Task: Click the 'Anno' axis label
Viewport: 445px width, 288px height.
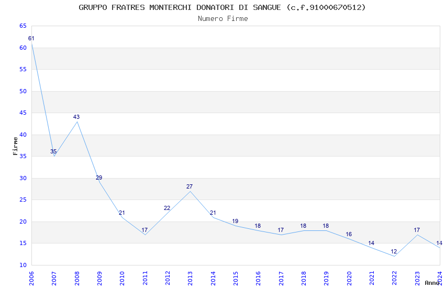Action: 432,283
